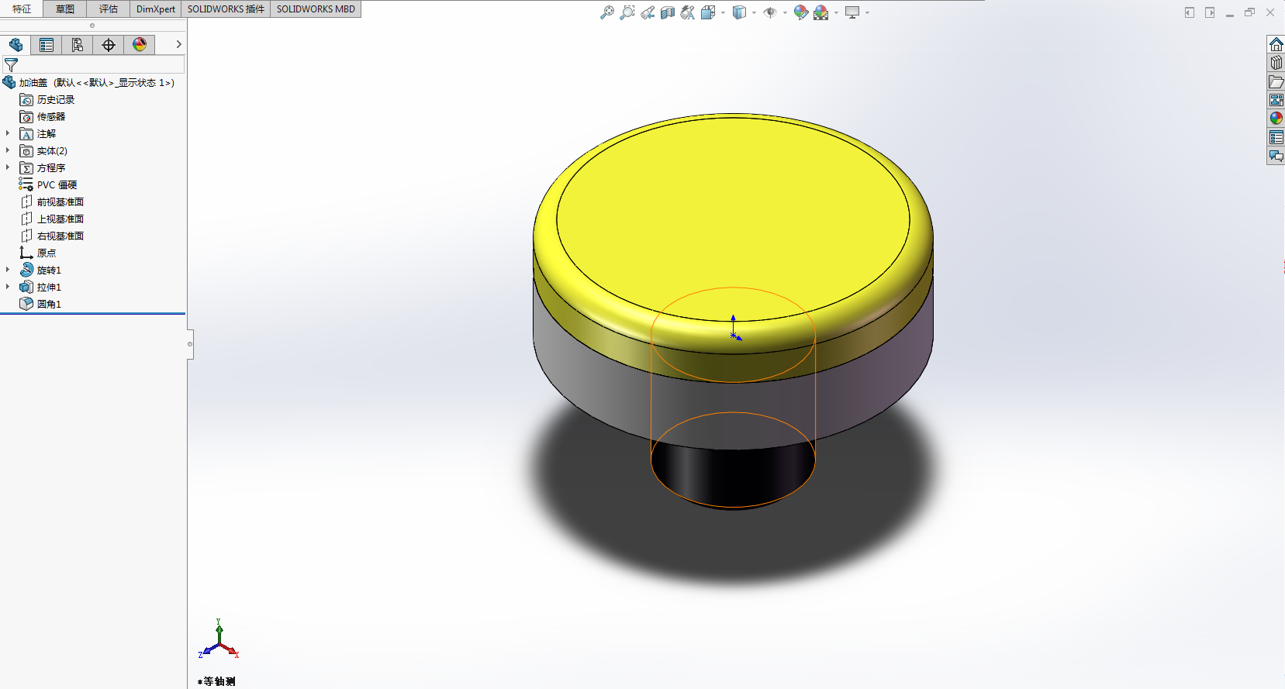Open the 特征 tab
This screenshot has height=689, width=1285.
[22, 9]
